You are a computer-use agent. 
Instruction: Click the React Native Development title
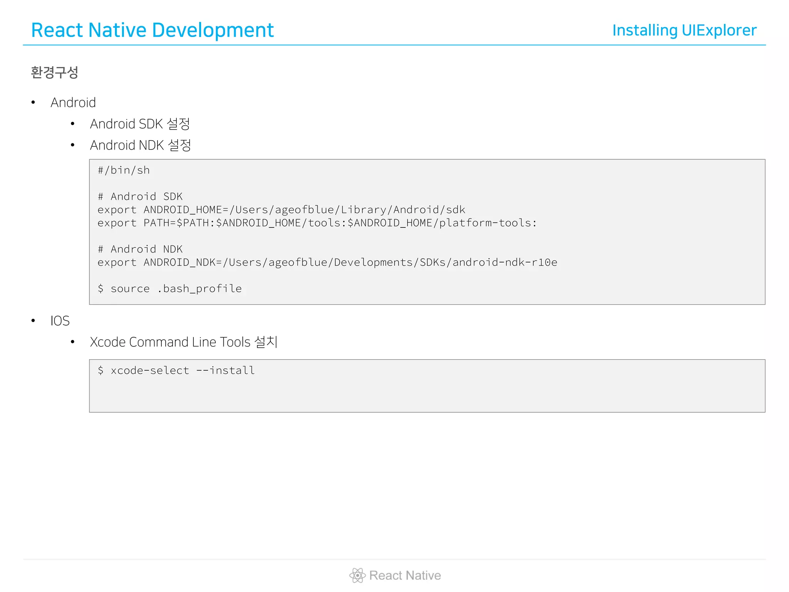[152, 30]
